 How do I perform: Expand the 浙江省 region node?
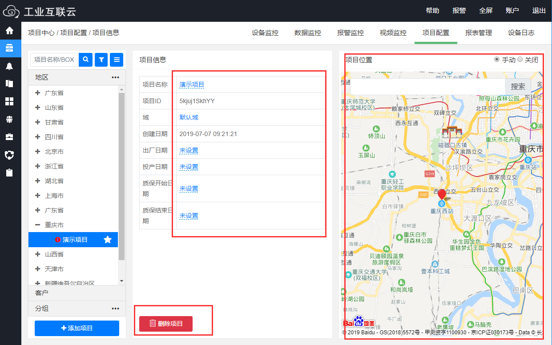click(38, 166)
